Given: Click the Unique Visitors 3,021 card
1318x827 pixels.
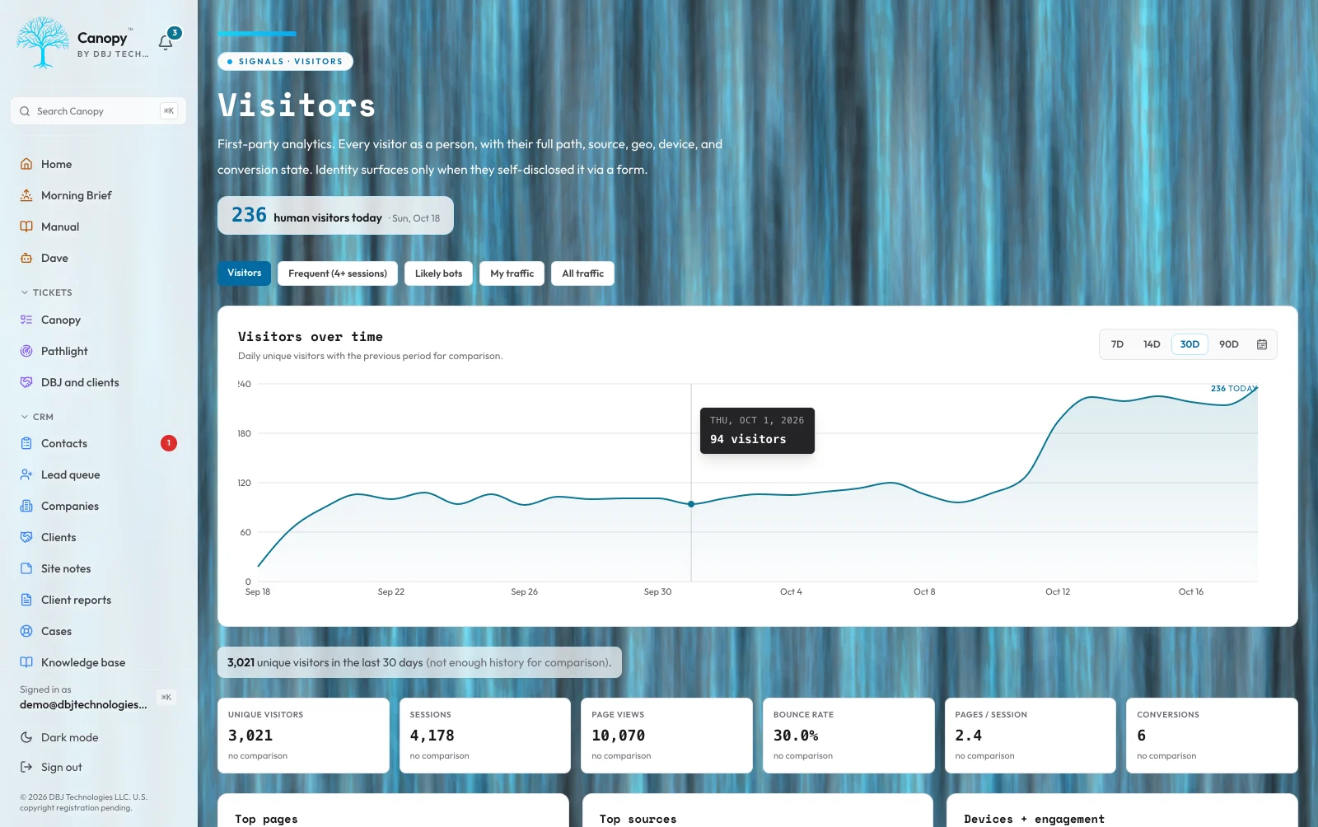Looking at the screenshot, I should pos(303,736).
